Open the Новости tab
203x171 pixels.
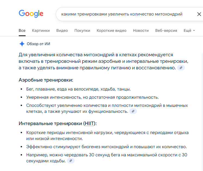point(141,30)
